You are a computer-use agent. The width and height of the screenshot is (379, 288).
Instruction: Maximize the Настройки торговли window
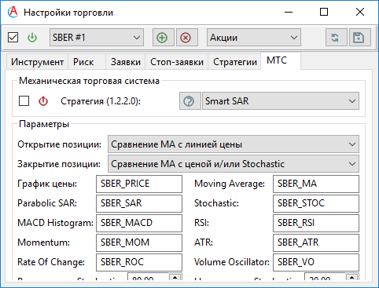point(324,12)
